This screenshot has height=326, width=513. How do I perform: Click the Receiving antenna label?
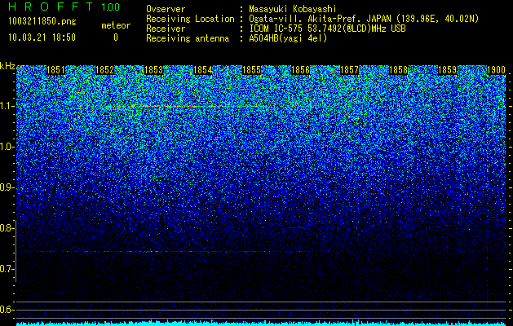pyautogui.click(x=188, y=38)
